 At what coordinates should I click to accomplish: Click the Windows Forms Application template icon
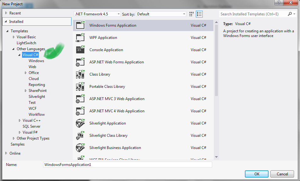pyautogui.click(x=80, y=25)
